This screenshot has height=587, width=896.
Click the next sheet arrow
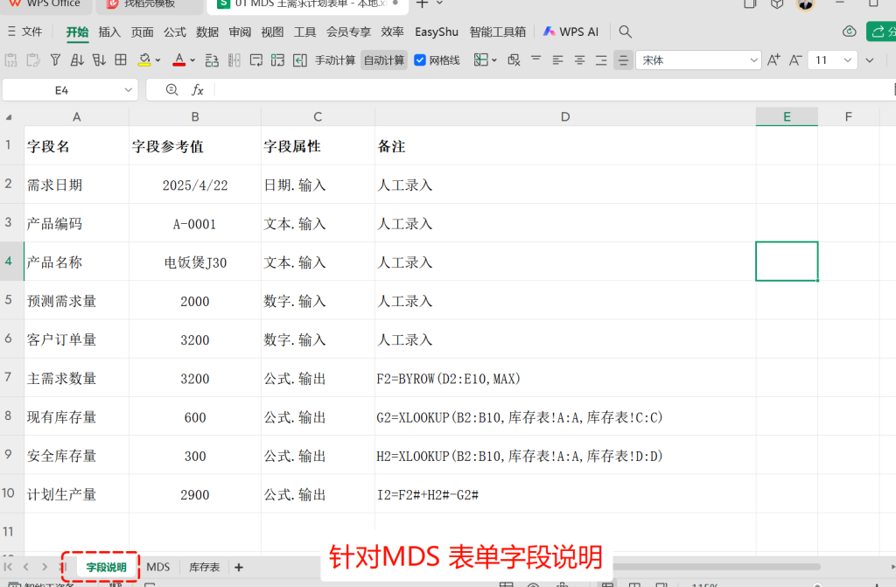[x=45, y=566]
